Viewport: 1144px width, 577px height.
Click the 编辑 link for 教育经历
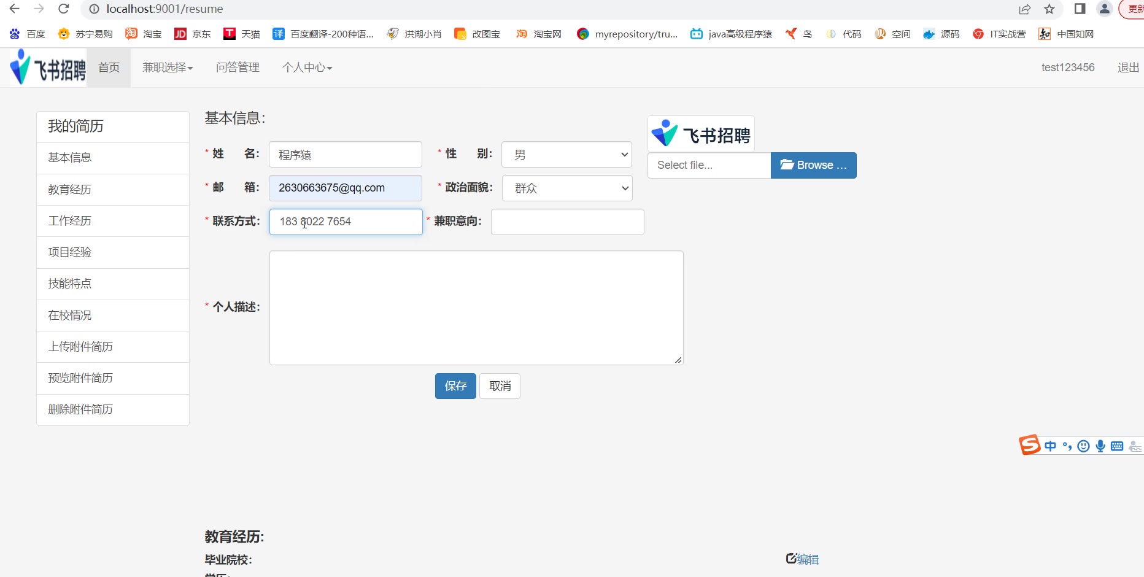(802, 559)
